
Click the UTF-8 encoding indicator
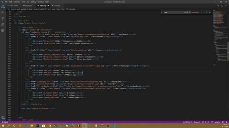click(204, 122)
